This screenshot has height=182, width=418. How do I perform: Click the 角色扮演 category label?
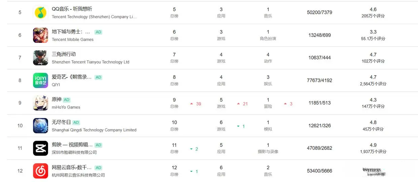pyautogui.click(x=268, y=39)
